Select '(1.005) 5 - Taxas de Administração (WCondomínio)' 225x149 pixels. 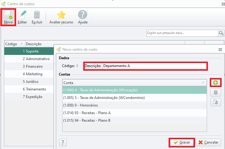(x=134, y=98)
